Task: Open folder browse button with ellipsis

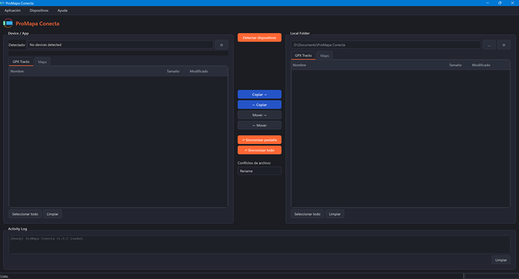Action: click(x=489, y=45)
